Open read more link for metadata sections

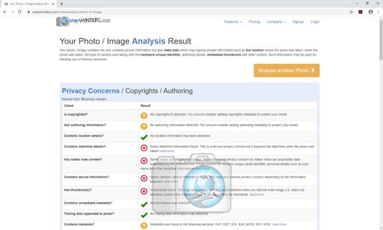pyautogui.click(x=279, y=224)
